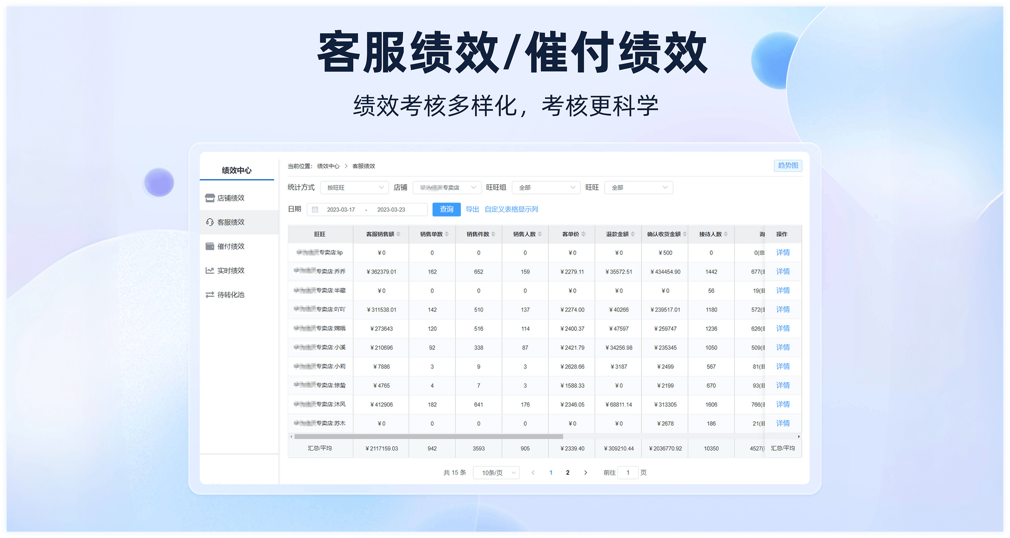Click the 实时绩效 chart icon

pyautogui.click(x=210, y=271)
